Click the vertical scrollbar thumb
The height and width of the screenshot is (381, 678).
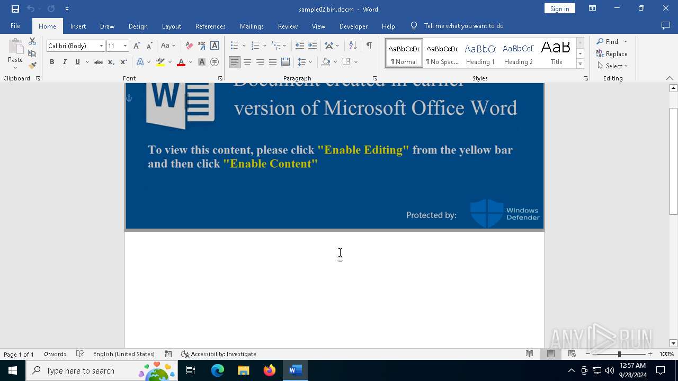(x=673, y=161)
